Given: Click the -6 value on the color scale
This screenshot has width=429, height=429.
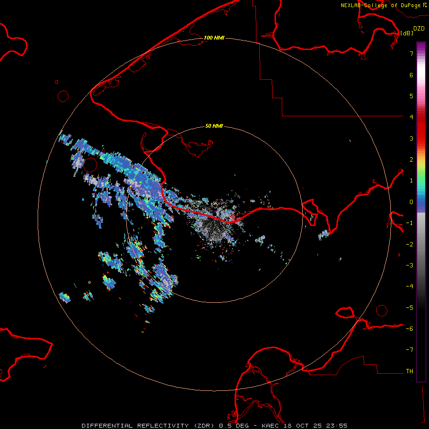Looking at the screenshot, I should tap(409, 329).
